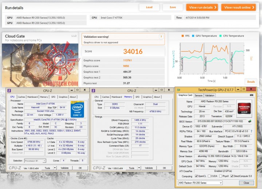
Task: Click the GPU-Z BIOS Version field
Action: point(220,121)
